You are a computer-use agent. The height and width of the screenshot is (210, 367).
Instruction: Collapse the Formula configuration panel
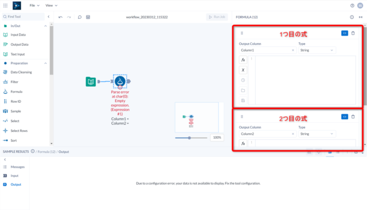pos(361,17)
